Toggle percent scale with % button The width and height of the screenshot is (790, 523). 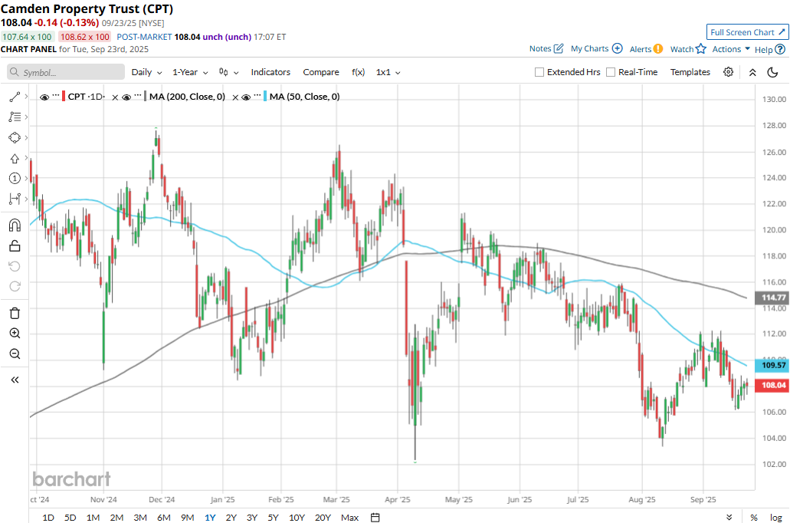tap(754, 518)
